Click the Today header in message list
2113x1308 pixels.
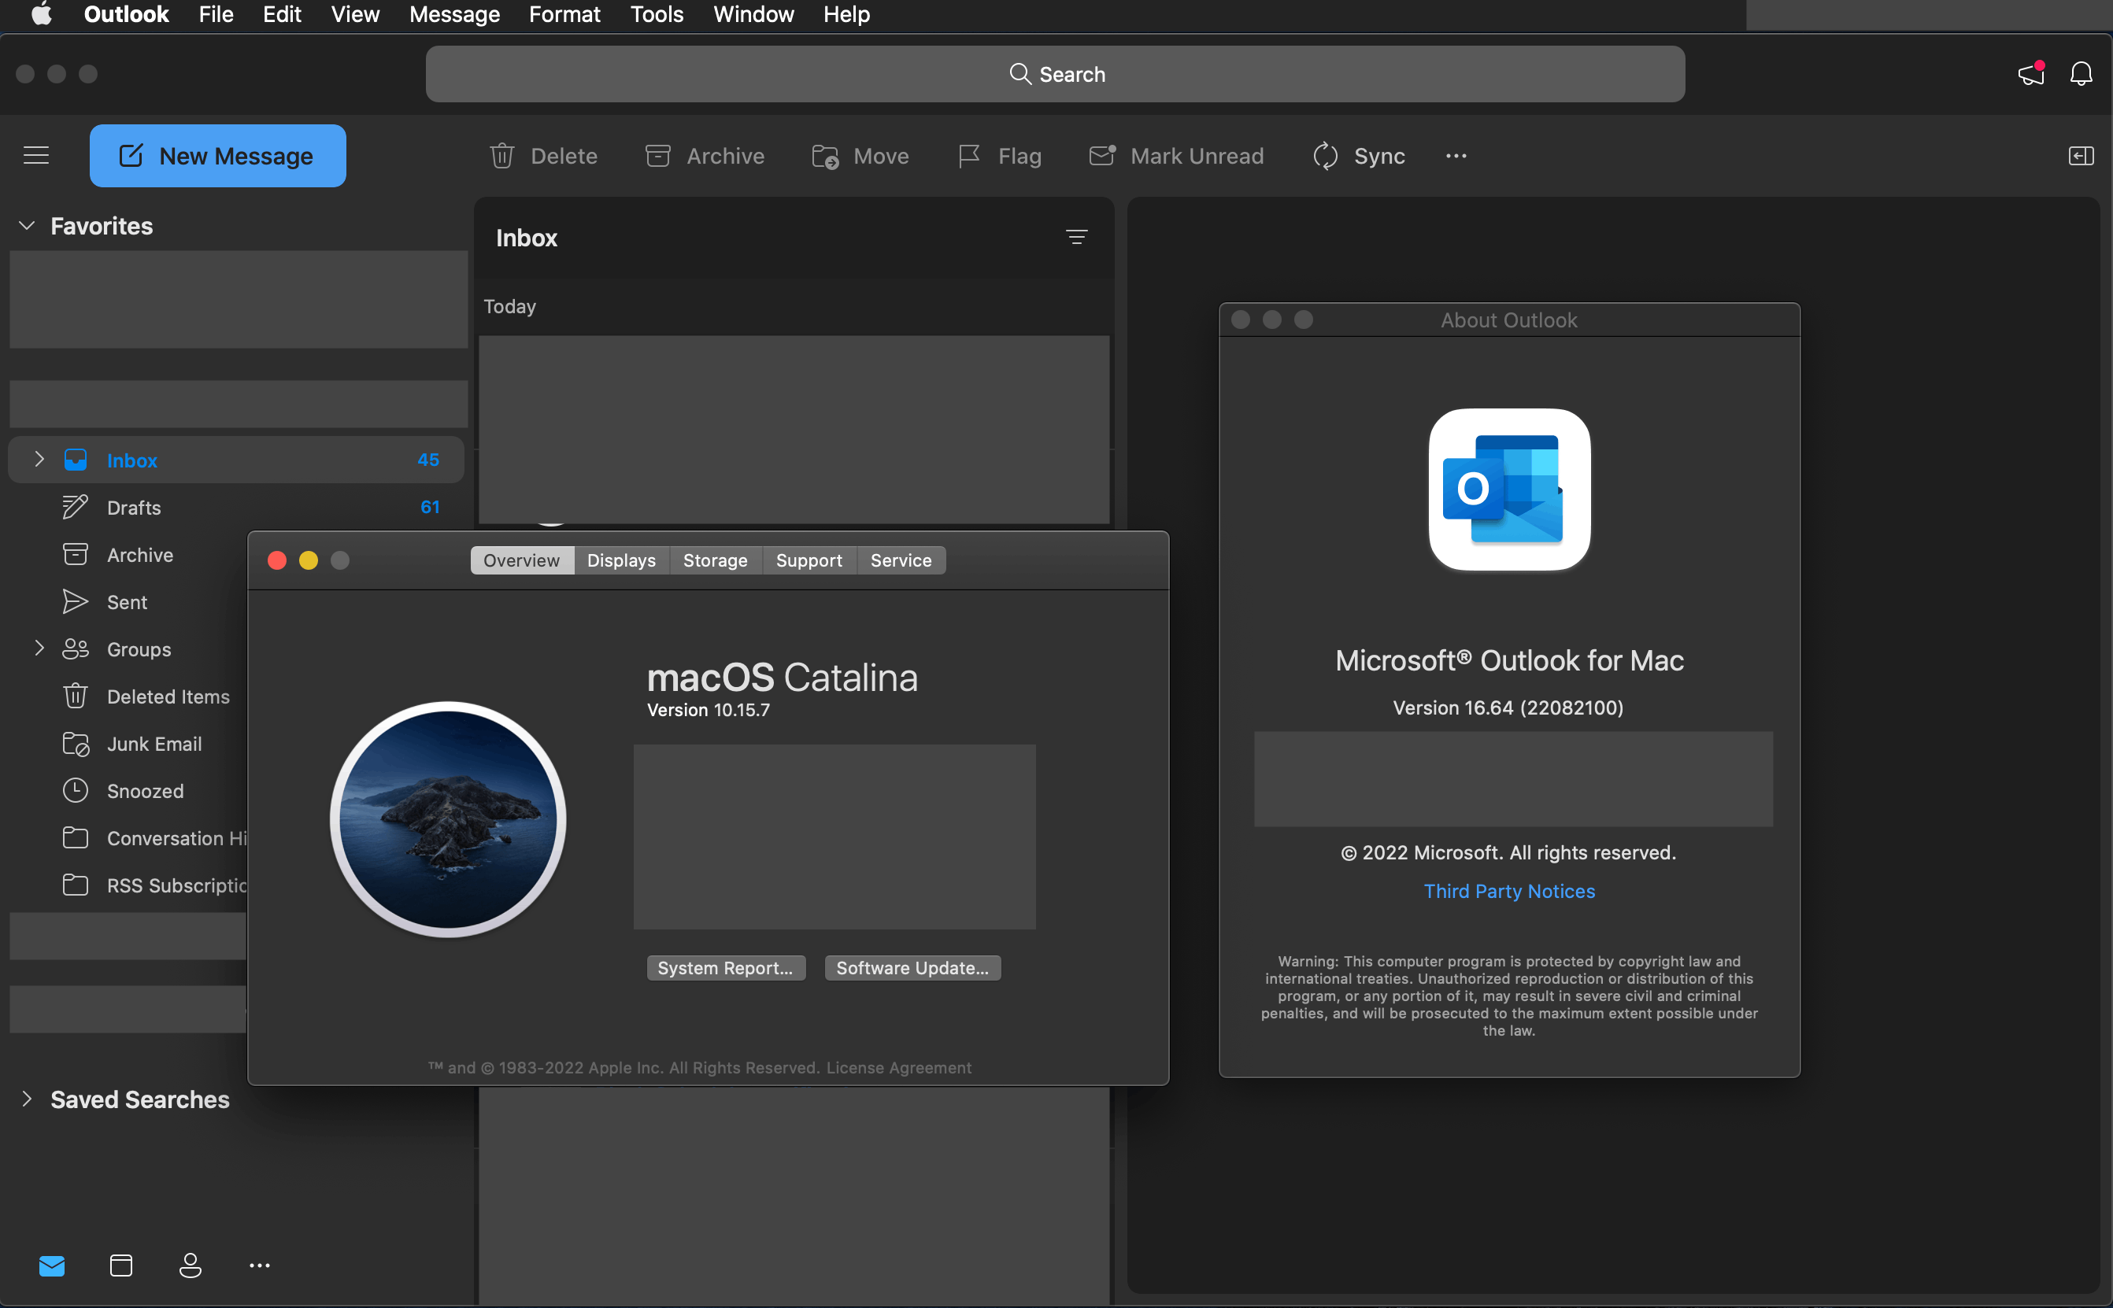click(509, 306)
